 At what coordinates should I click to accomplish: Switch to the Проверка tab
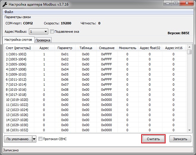(x=43, y=40)
